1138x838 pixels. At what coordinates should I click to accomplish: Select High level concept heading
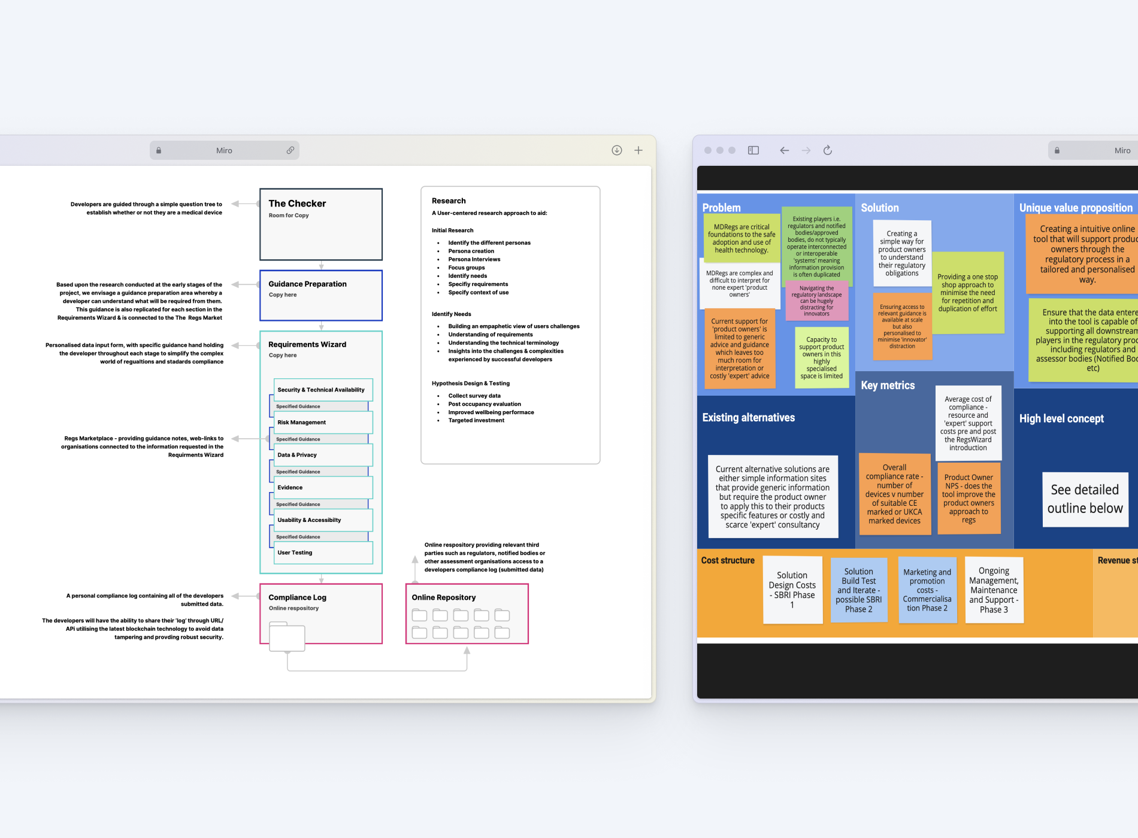click(x=1062, y=418)
